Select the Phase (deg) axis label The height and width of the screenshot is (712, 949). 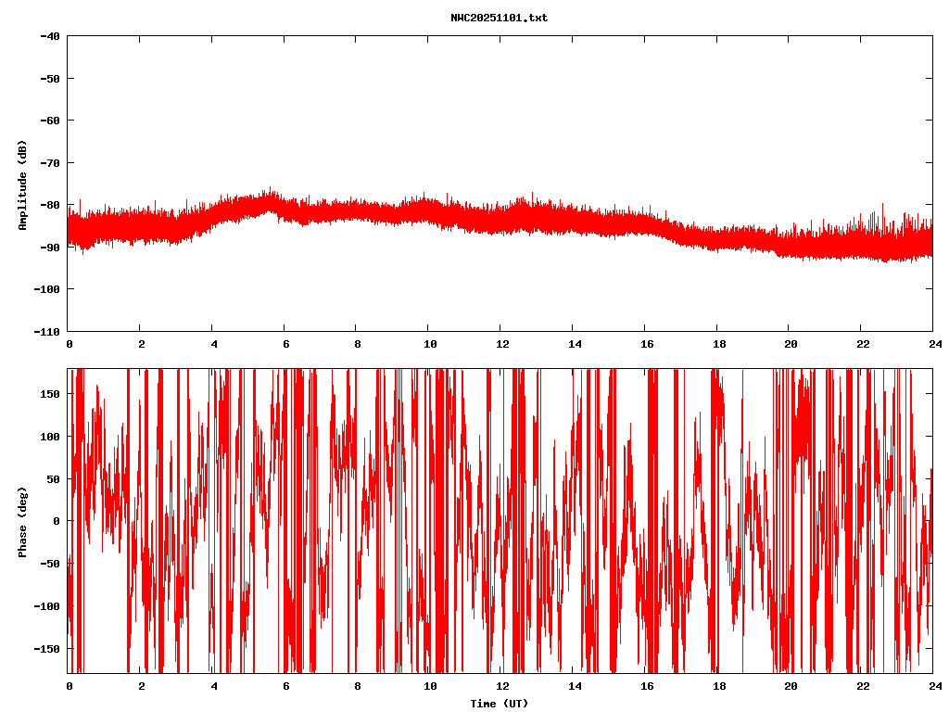[22, 521]
